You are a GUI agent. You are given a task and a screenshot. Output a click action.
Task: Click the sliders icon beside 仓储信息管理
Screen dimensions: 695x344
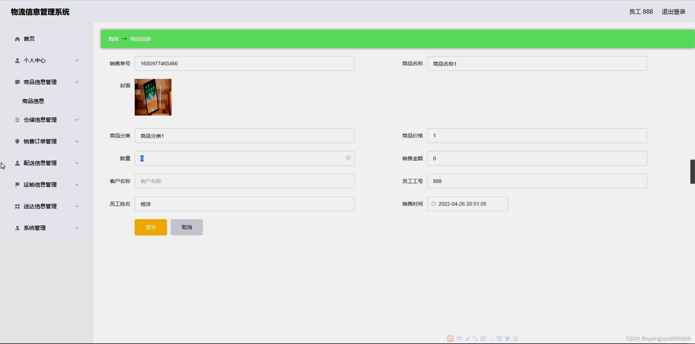[17, 120]
